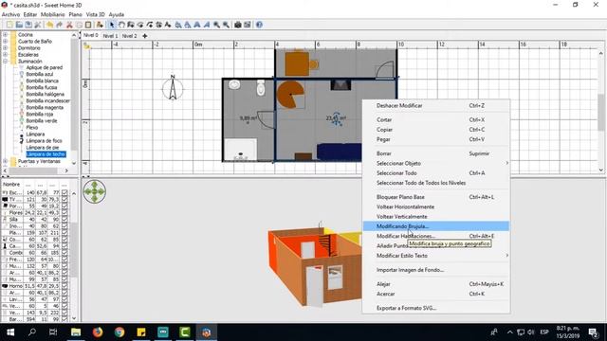The height and width of the screenshot is (341, 607).
Task: Switch to the Nivel 1 tab
Action: tap(110, 36)
